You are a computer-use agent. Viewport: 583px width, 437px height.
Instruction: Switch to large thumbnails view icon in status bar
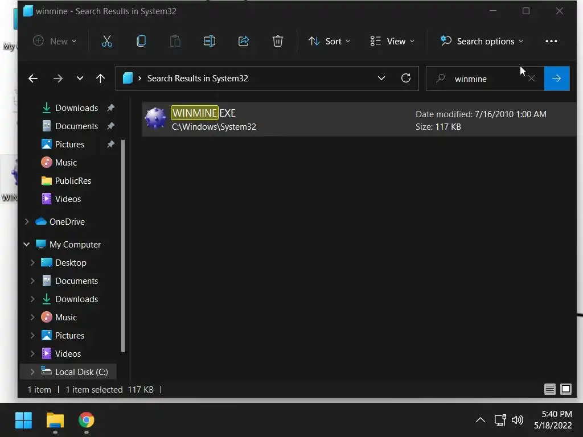[x=566, y=389]
